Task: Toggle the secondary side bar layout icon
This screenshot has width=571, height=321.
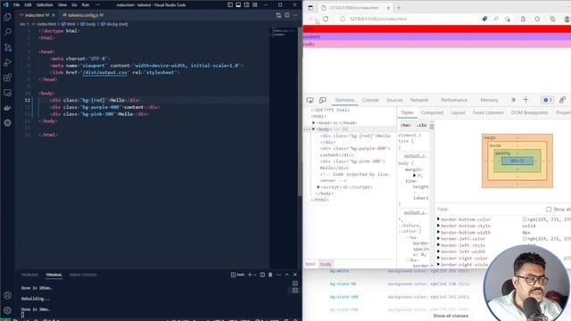Action: click(246, 4)
